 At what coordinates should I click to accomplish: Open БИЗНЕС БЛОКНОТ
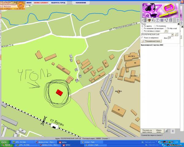(41, 3)
